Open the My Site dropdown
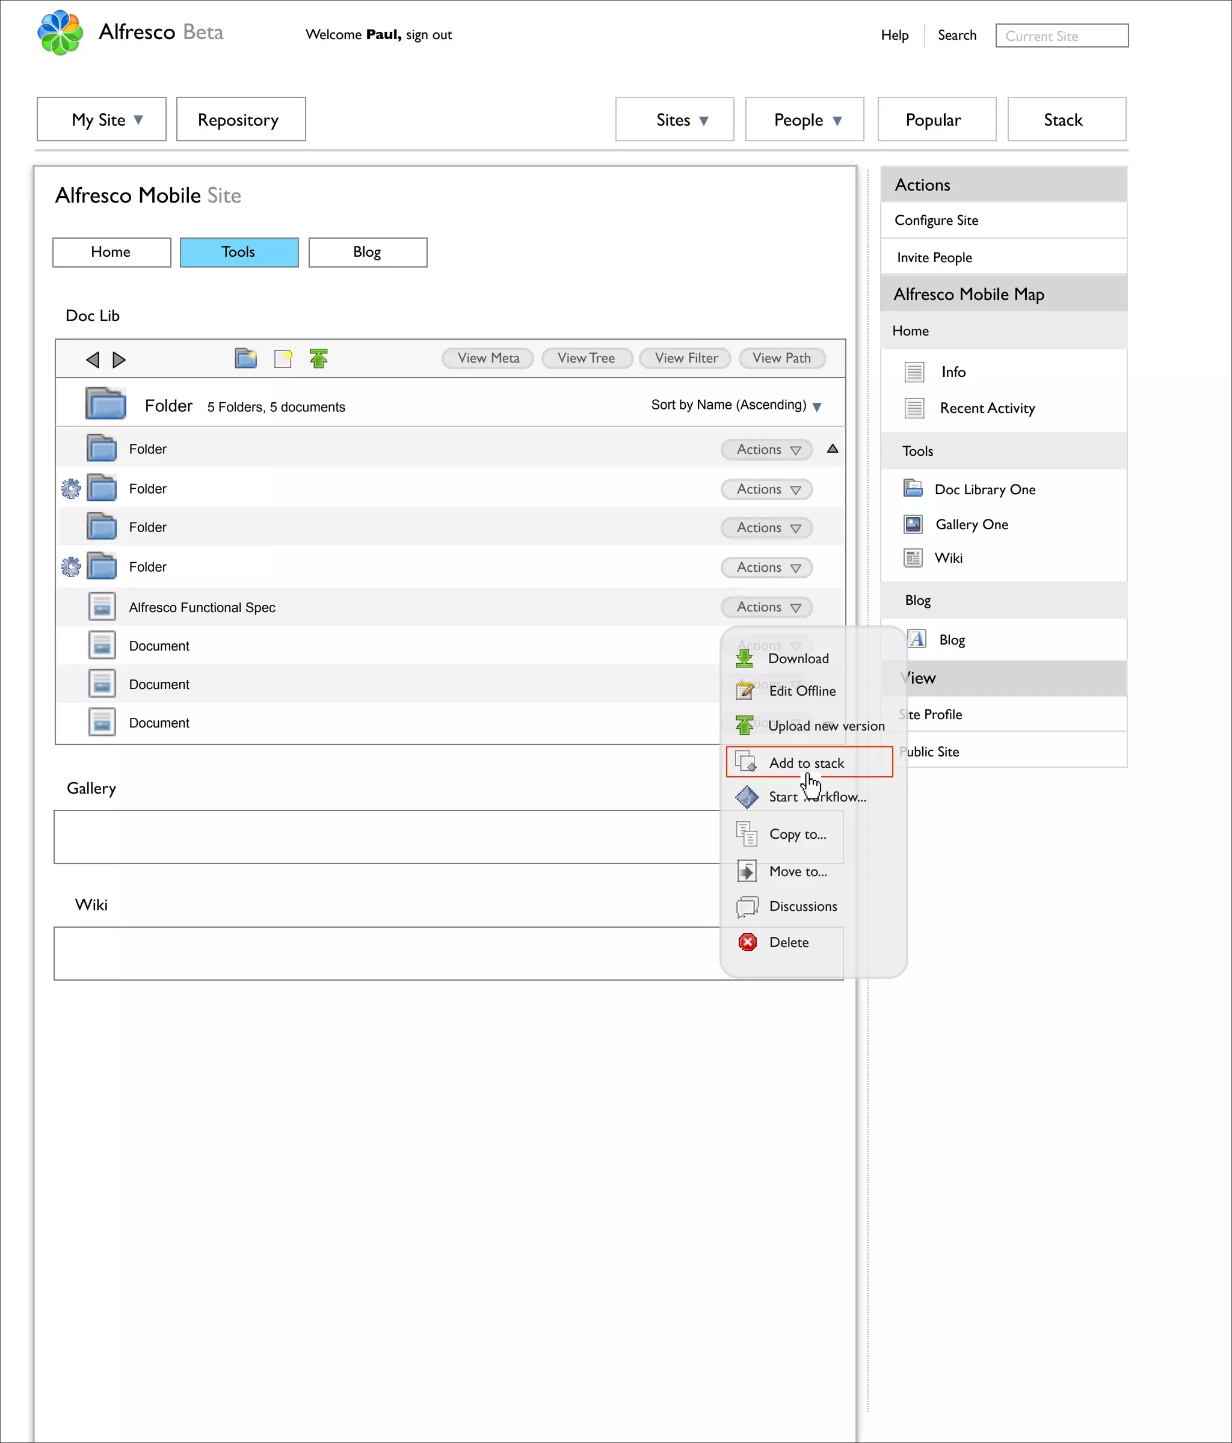 click(x=102, y=119)
